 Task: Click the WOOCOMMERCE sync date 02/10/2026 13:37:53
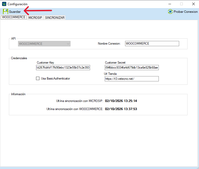(121, 109)
